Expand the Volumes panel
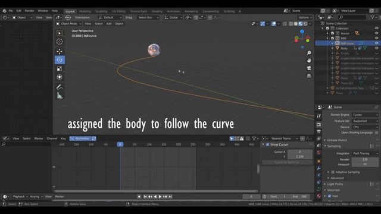The width and height of the screenshot is (381, 214). click(333, 190)
